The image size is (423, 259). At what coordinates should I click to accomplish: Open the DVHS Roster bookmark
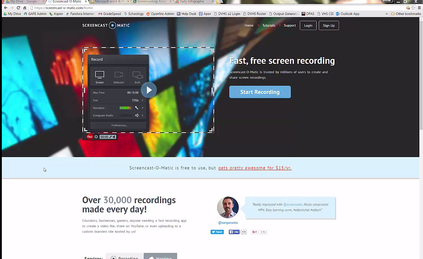point(254,14)
